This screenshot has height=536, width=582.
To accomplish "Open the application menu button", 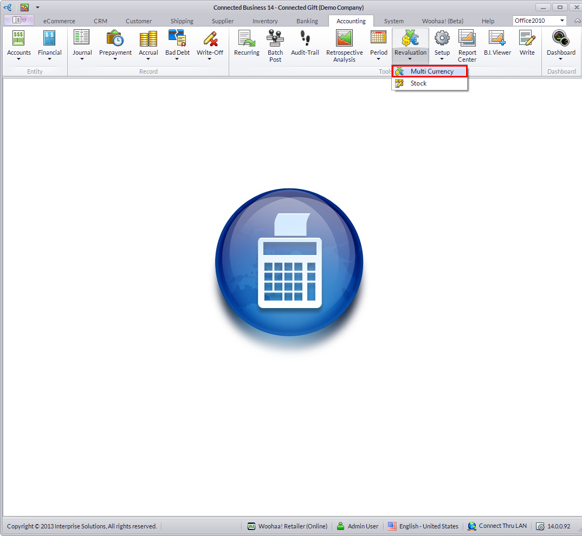I will (x=19, y=20).
